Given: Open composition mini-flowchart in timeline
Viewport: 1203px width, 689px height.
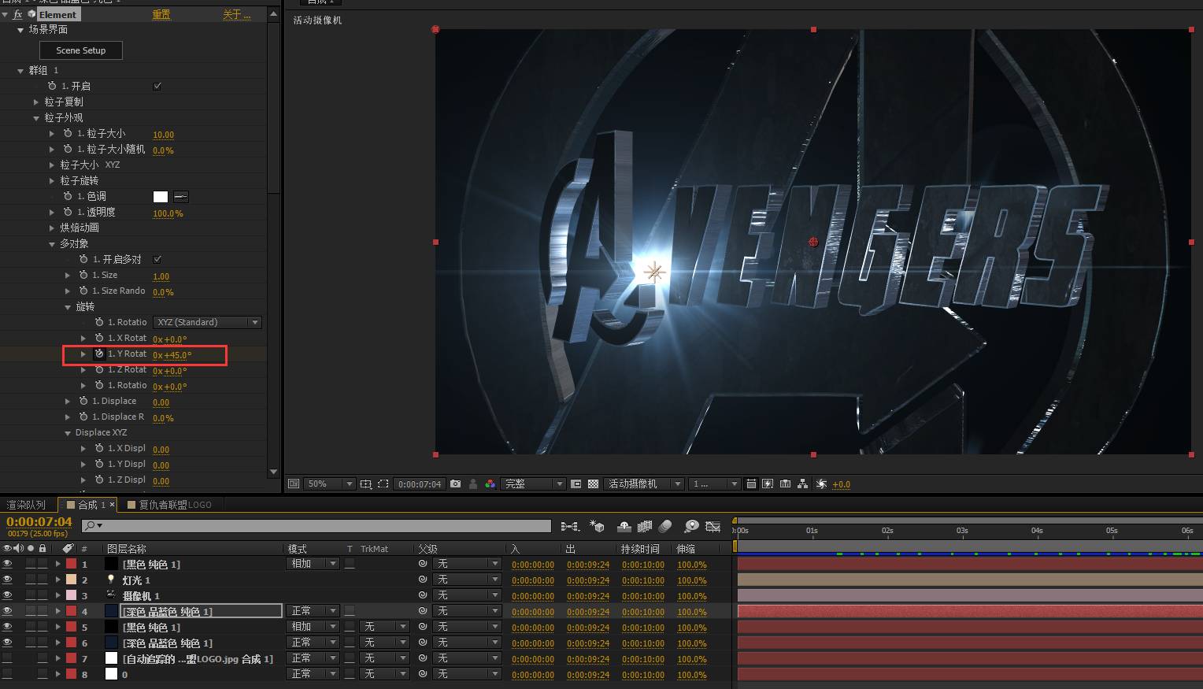Looking at the screenshot, I should tap(570, 526).
